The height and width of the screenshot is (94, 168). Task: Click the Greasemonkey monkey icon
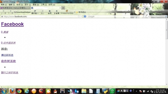click(x=67, y=11)
